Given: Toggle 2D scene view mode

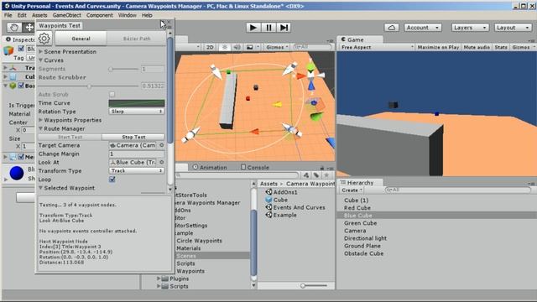Looking at the screenshot, I should 210,47.
